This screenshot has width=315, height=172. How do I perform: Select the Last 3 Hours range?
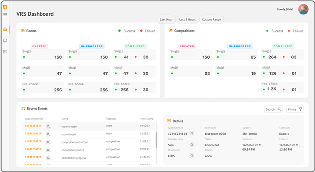(x=188, y=19)
